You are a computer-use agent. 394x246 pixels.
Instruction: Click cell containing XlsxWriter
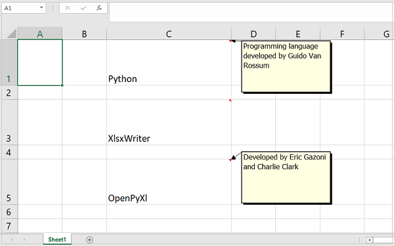click(169, 122)
